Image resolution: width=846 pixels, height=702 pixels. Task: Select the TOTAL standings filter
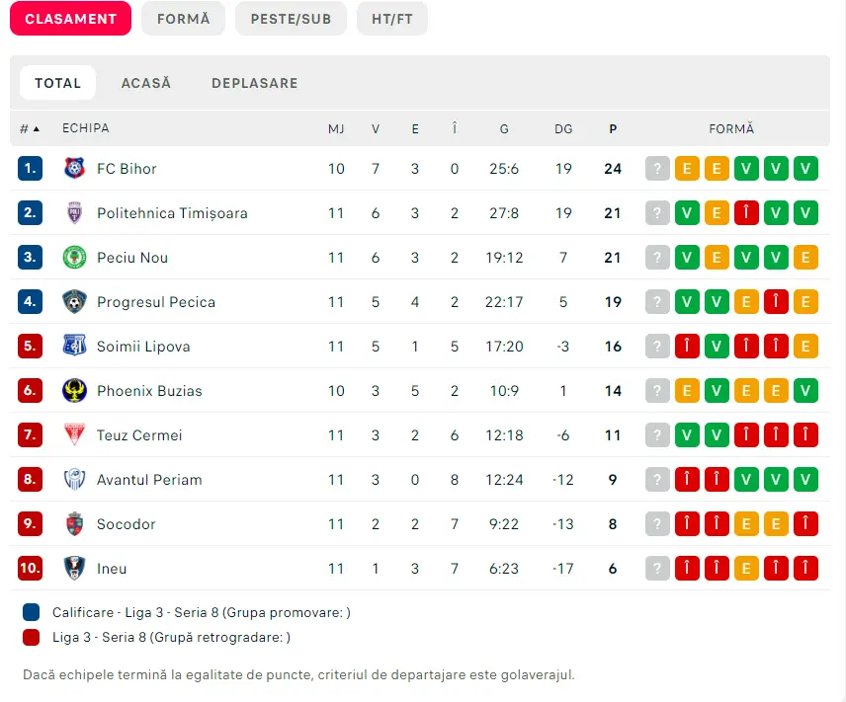[x=57, y=83]
